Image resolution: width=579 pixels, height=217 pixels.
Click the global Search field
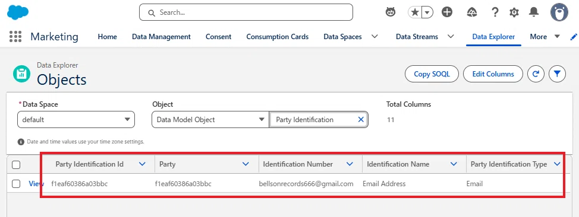pos(246,12)
